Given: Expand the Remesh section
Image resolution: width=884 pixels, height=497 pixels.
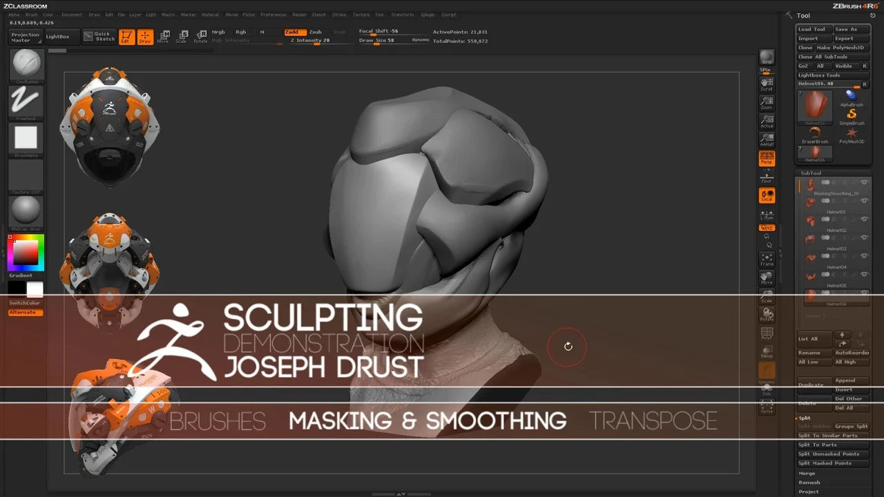Looking at the screenshot, I should [809, 483].
